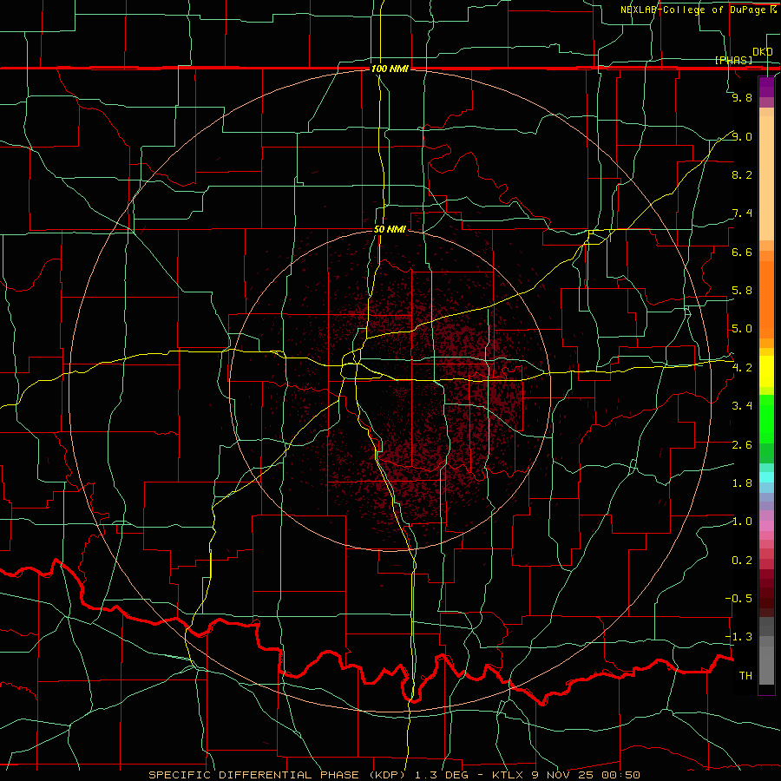Click the 9.8 color scale value
This screenshot has width=781, height=781.
click(742, 97)
